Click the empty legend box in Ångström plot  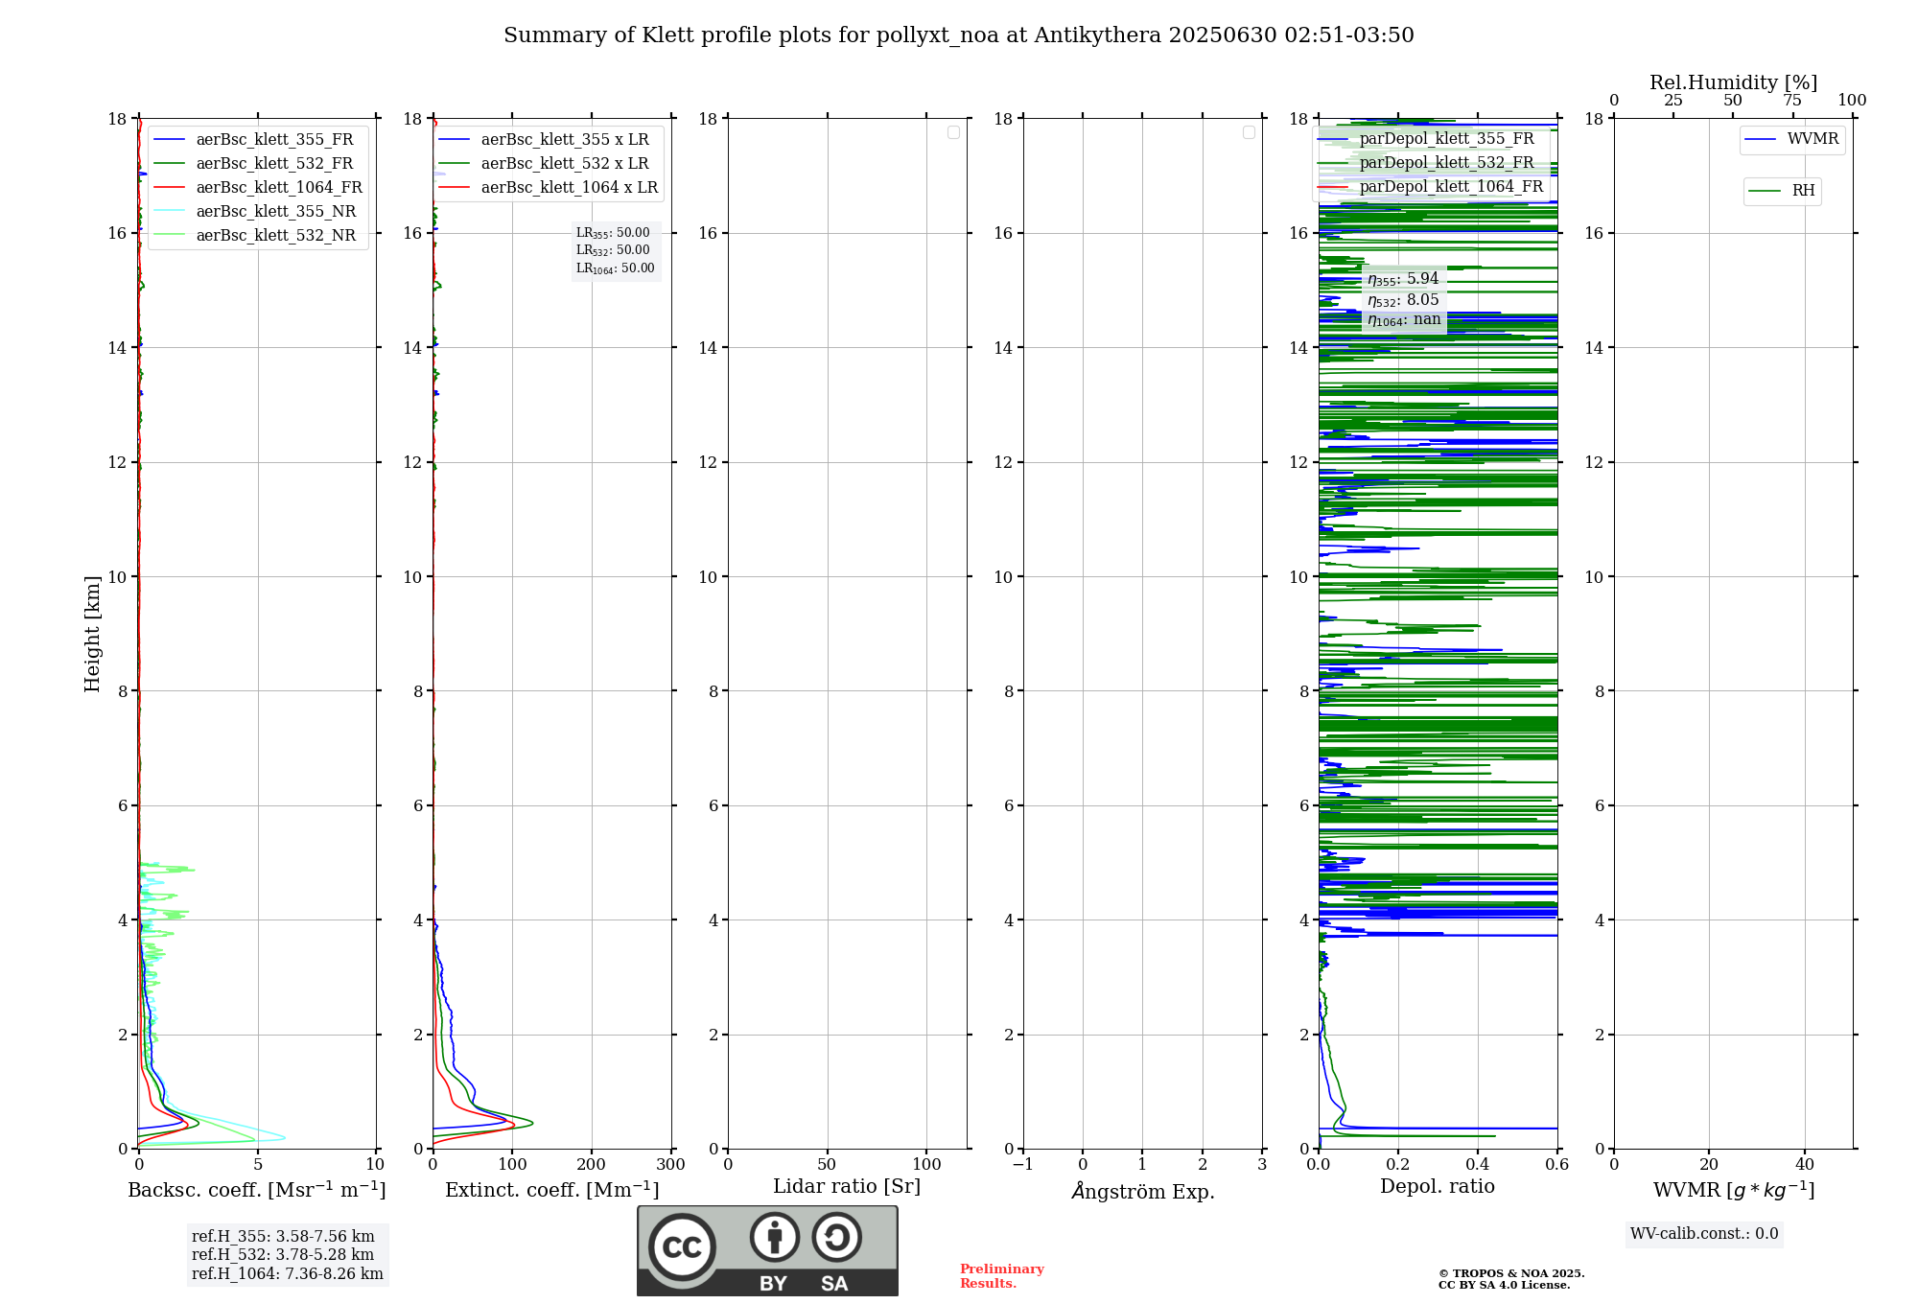[x=1249, y=132]
